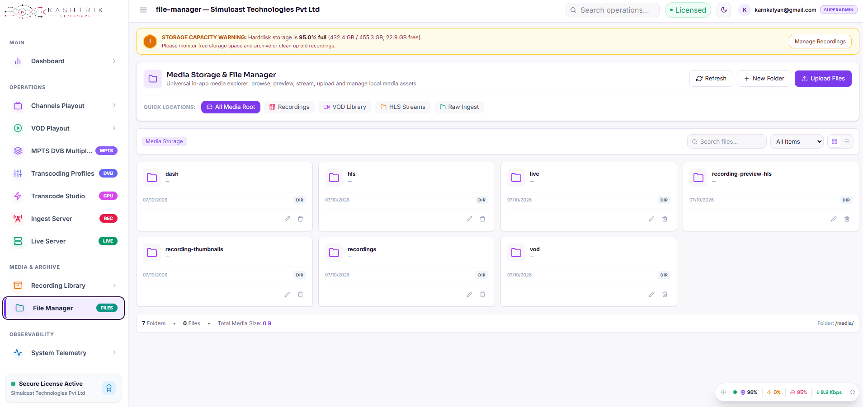863x407 pixels.
Task: Expand Recording Library submenu
Action: (114, 285)
